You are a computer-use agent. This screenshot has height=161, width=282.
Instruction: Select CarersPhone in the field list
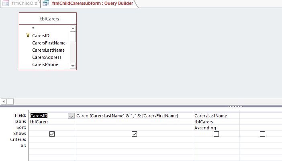click(x=45, y=64)
